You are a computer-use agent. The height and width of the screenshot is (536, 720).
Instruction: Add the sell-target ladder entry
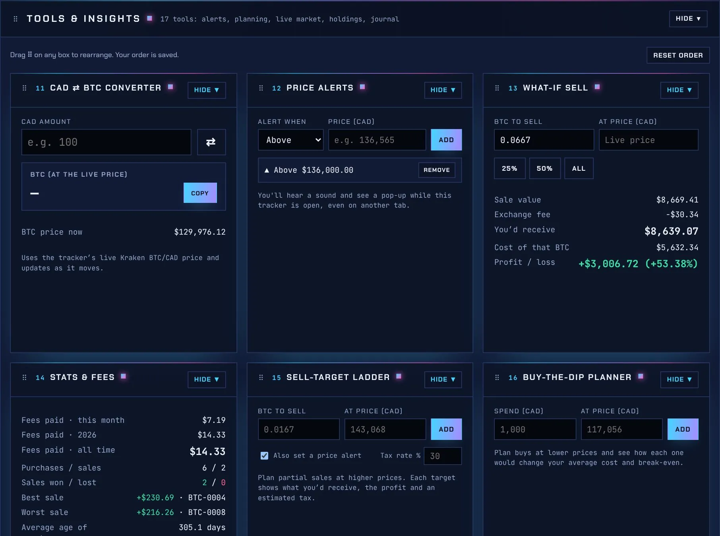446,429
